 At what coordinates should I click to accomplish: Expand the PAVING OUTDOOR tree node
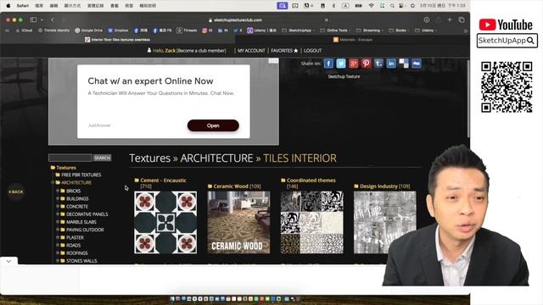point(58,230)
